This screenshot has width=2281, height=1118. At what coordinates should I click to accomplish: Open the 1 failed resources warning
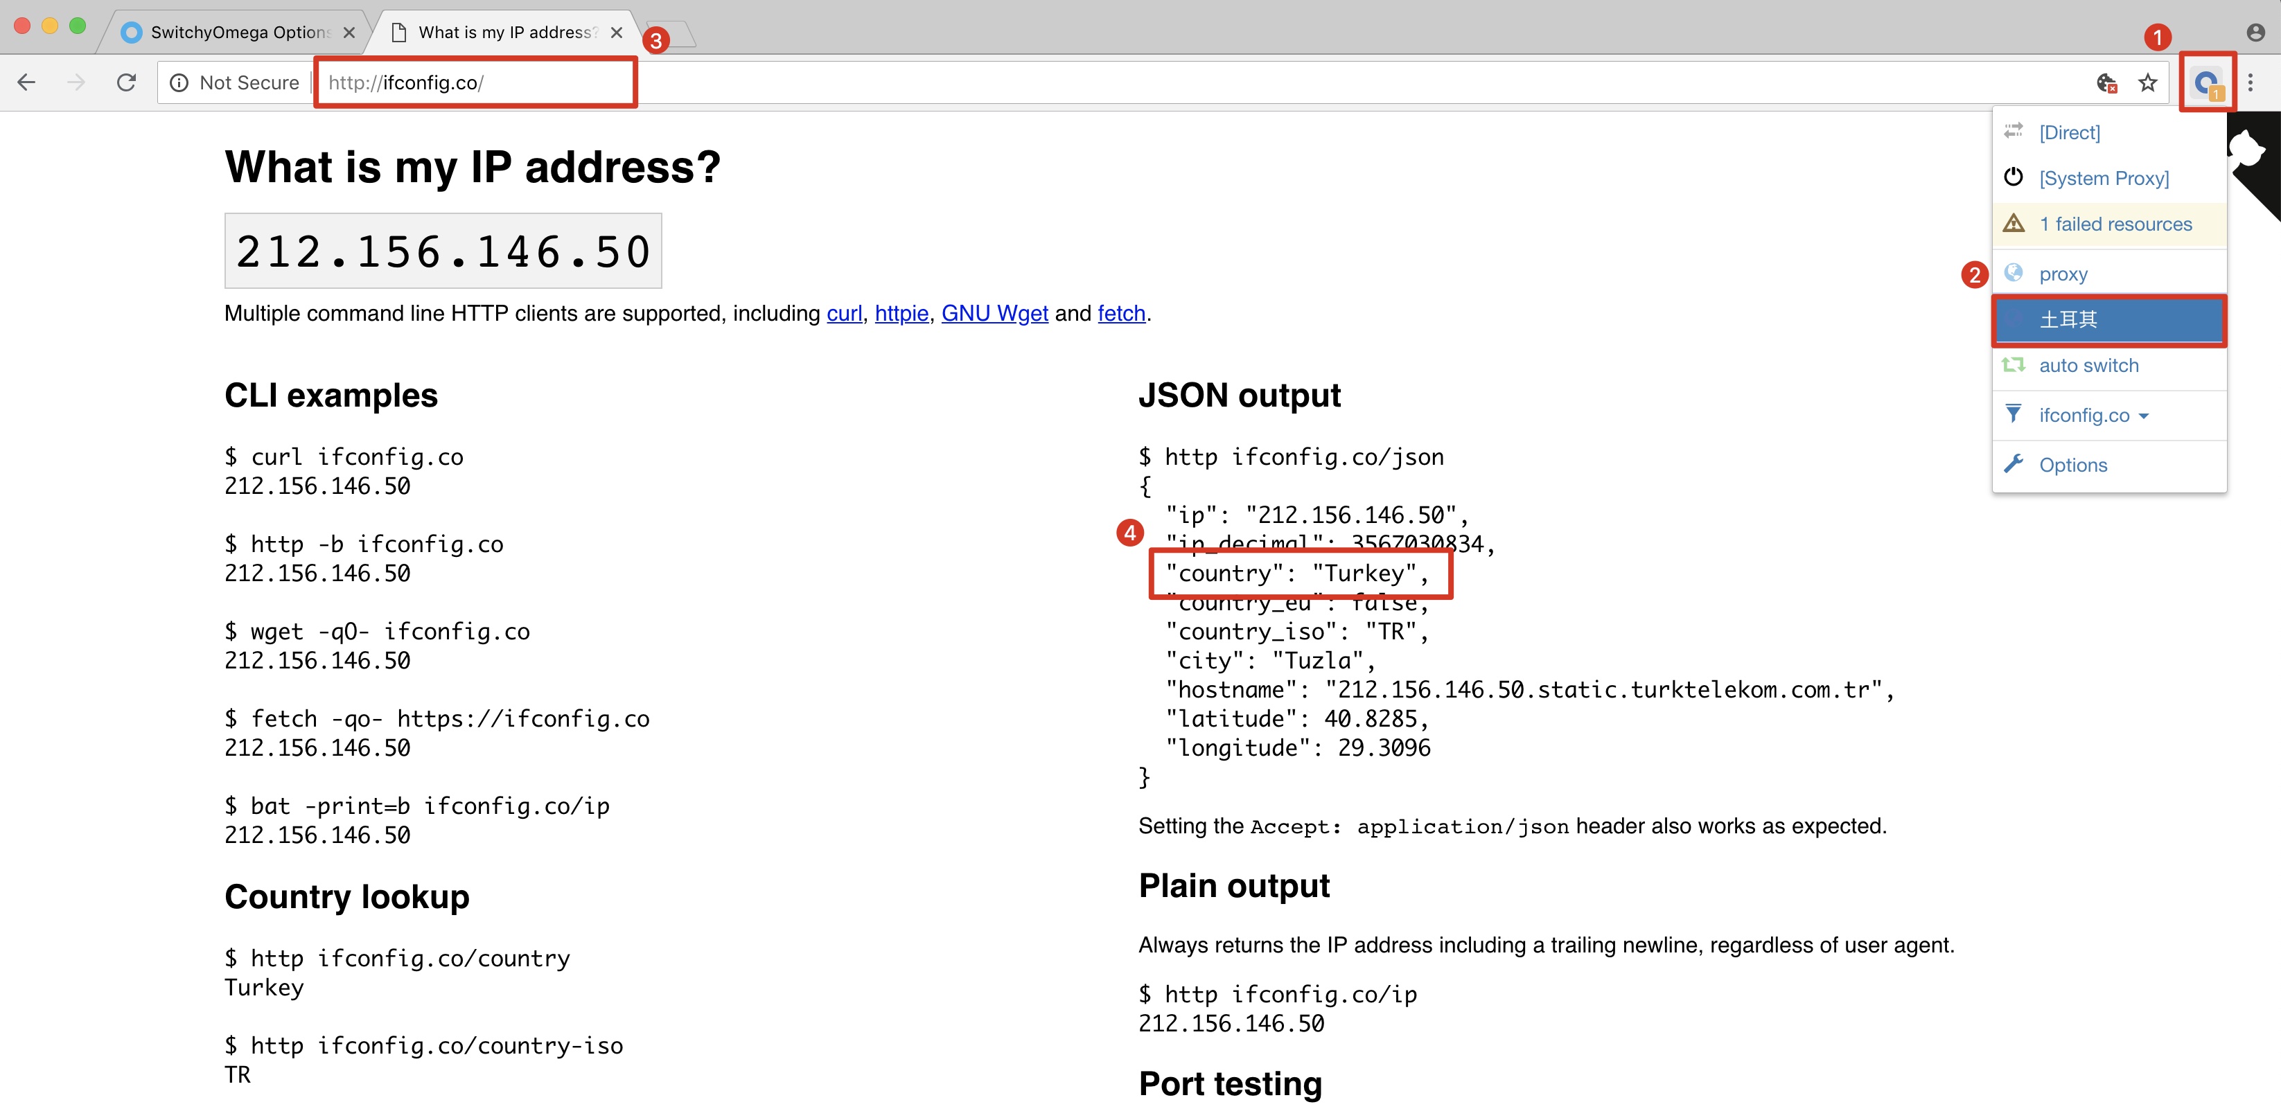pos(2115,224)
